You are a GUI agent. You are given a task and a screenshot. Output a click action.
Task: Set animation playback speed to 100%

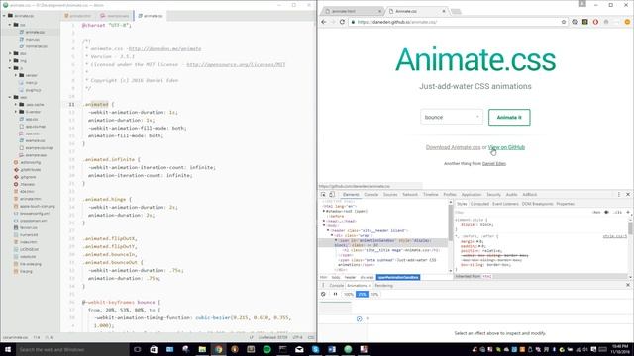tap(348, 294)
